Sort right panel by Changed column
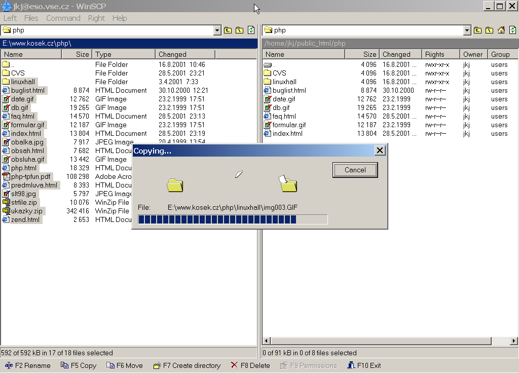 [x=400, y=54]
